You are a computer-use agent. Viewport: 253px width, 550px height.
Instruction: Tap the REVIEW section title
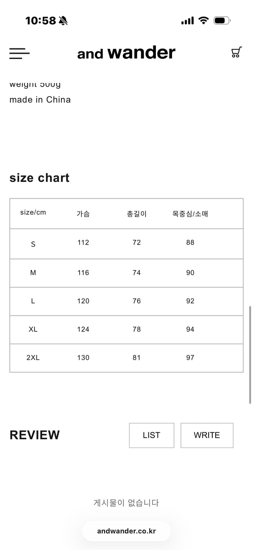[34, 435]
